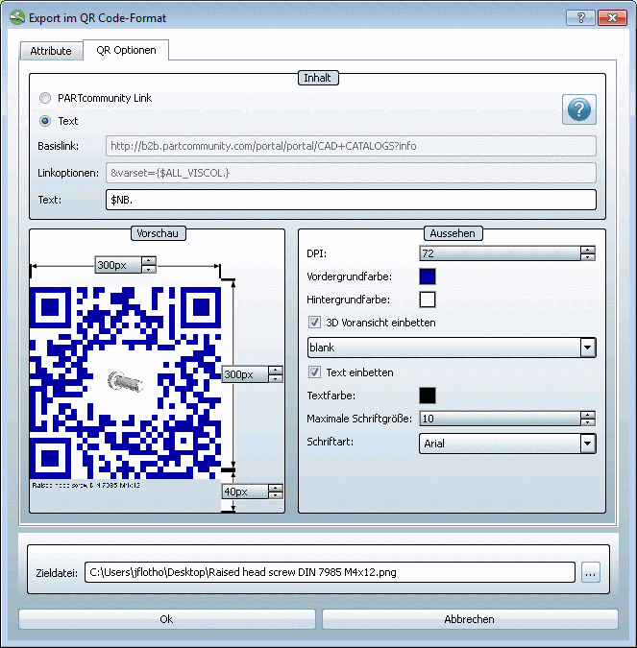Select the Text radio button

coord(45,121)
